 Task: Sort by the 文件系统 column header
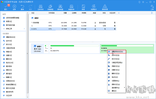tap(51, 13)
